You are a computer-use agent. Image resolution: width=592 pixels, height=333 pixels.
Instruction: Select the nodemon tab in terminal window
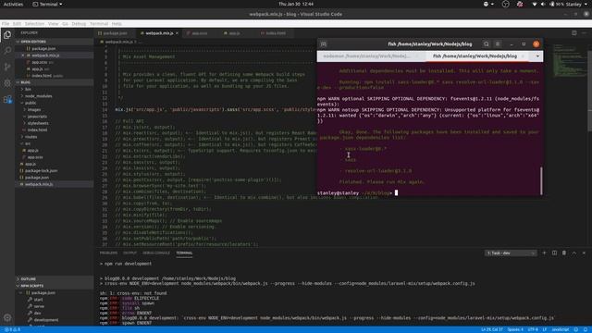click(x=366, y=55)
